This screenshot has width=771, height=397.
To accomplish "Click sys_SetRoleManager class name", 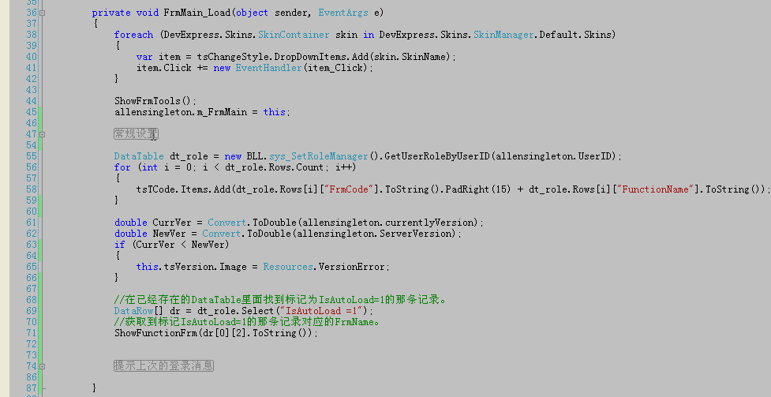I will click(x=319, y=156).
